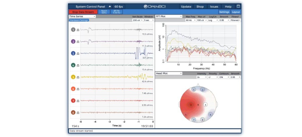This screenshot has width=302, height=137.
Task: Open the Time Series widget selector
Action: pyautogui.click(x=82, y=16)
